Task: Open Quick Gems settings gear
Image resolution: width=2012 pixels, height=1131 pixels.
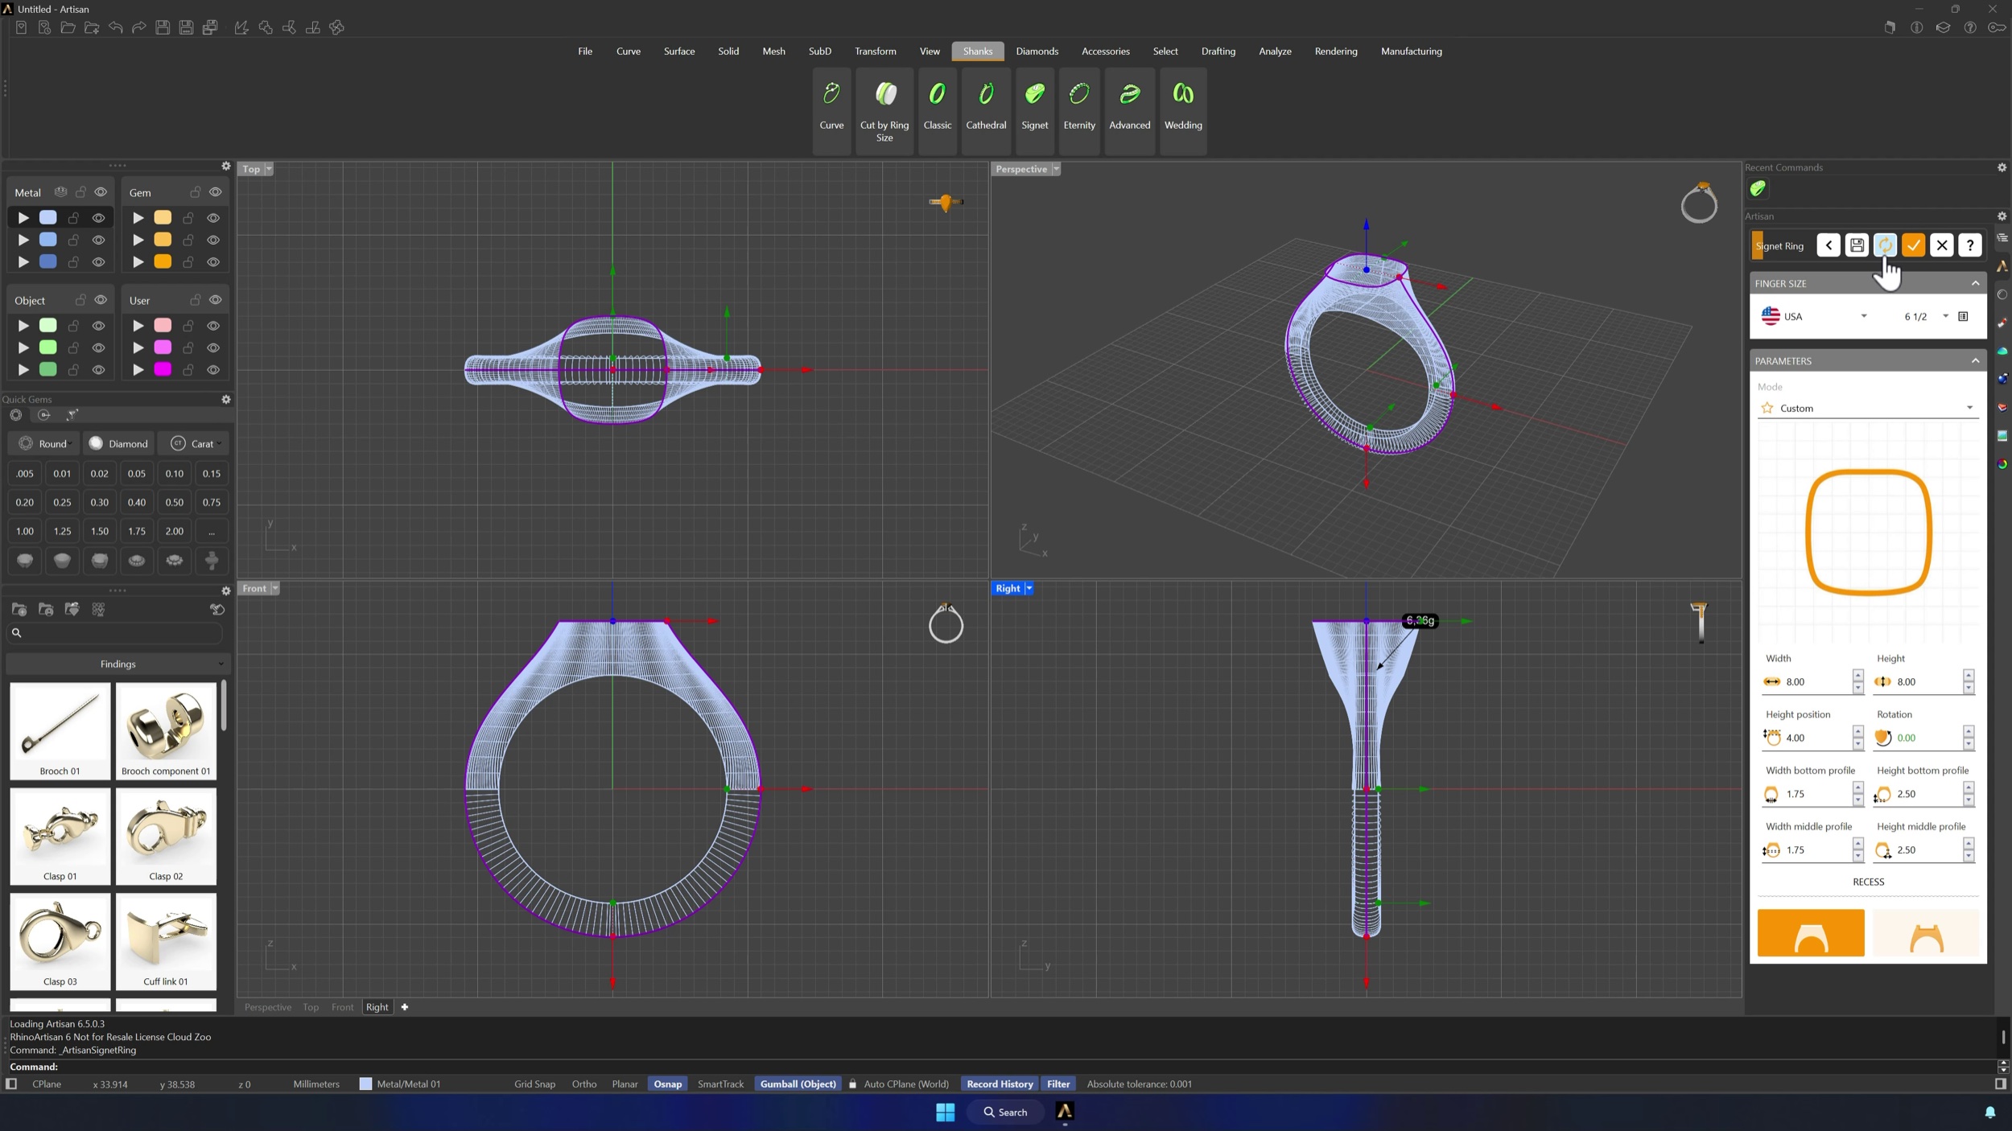Action: tap(226, 400)
